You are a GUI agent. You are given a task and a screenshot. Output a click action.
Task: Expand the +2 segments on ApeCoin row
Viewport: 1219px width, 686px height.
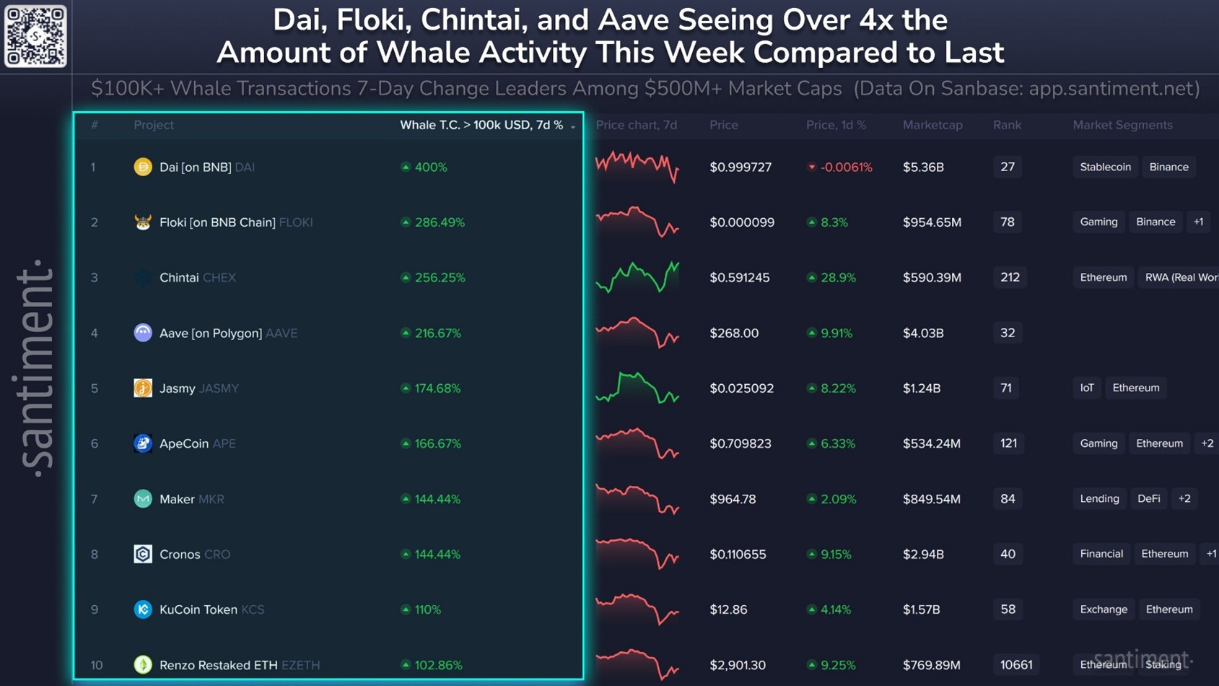(1207, 443)
